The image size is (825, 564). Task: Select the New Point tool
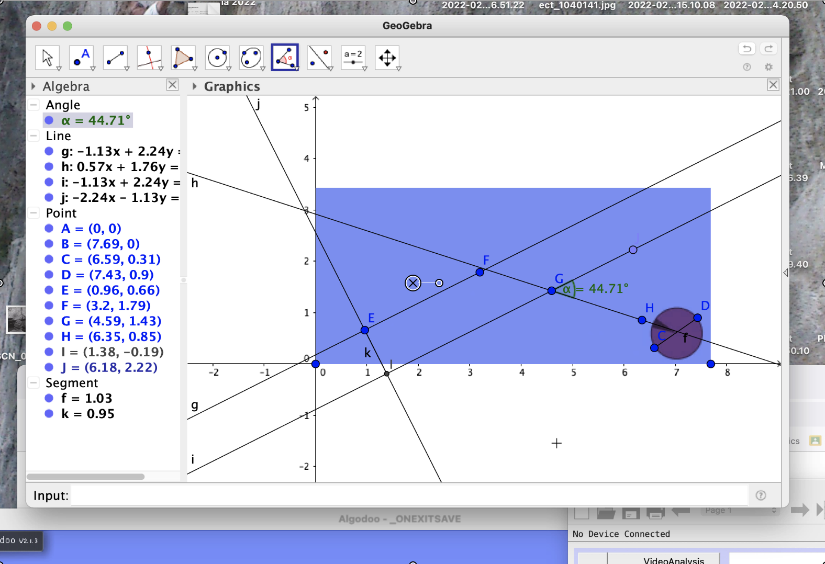coord(81,58)
